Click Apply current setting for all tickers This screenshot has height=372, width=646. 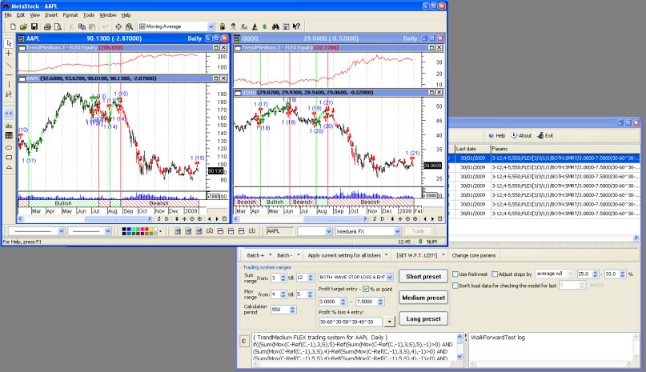343,254
